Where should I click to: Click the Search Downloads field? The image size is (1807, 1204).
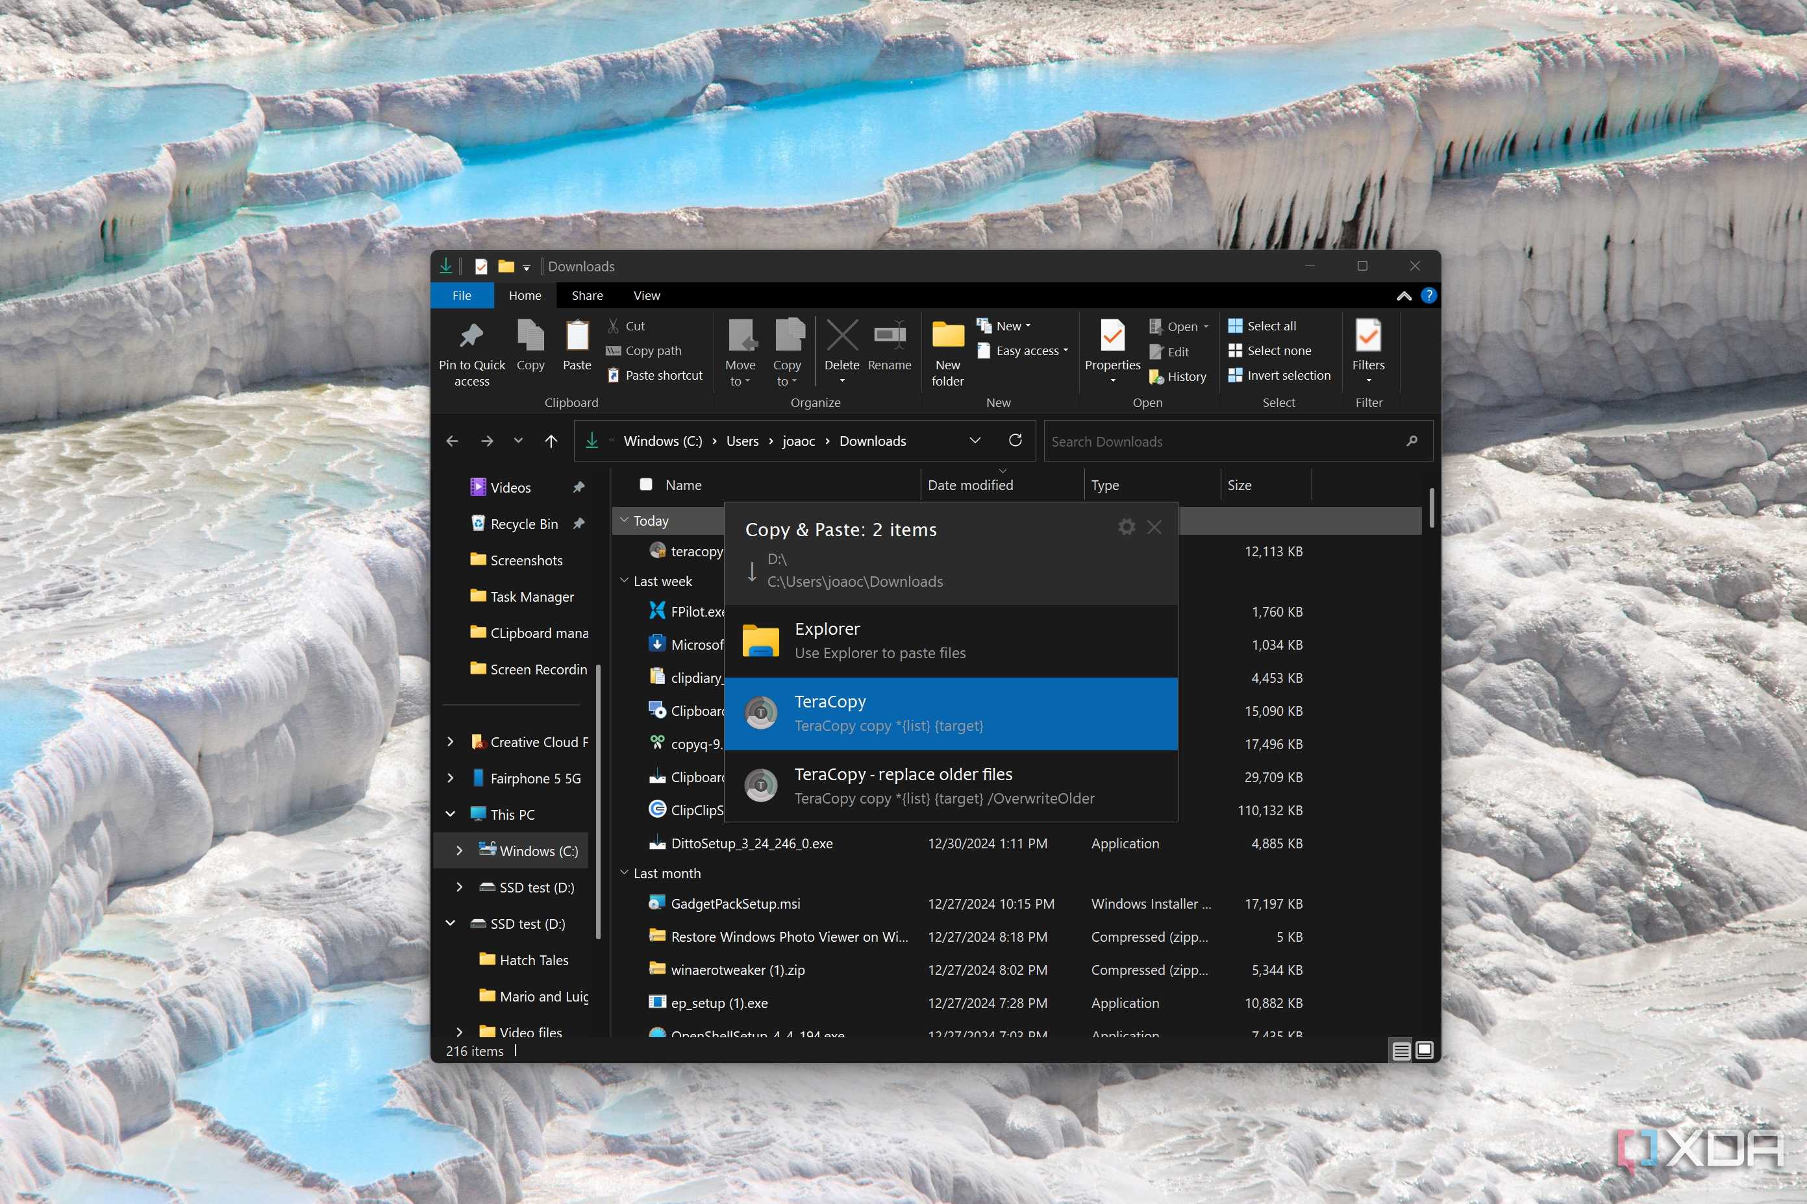click(x=1238, y=441)
